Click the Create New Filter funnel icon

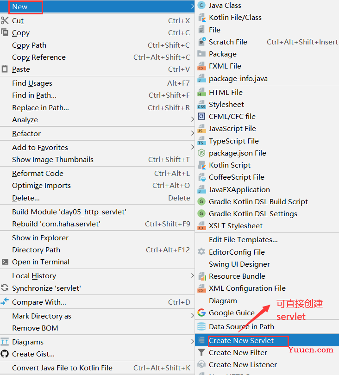tap(201, 352)
